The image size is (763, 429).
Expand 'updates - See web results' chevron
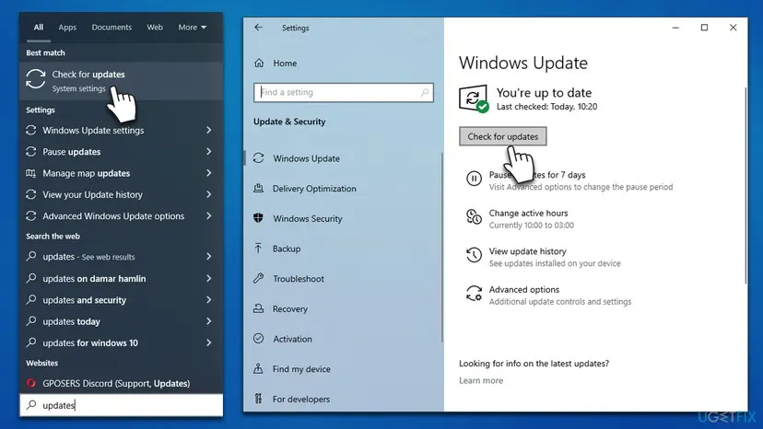click(x=209, y=256)
